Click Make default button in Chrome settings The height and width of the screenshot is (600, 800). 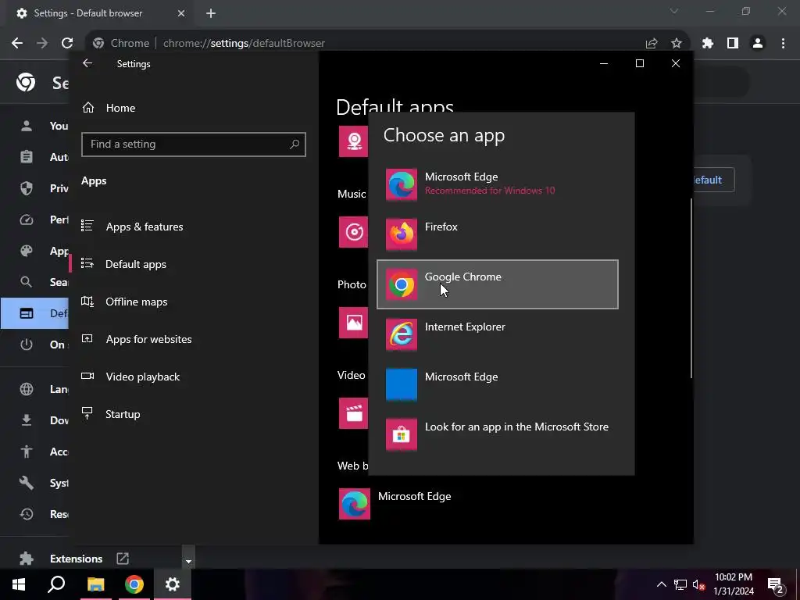(x=714, y=180)
